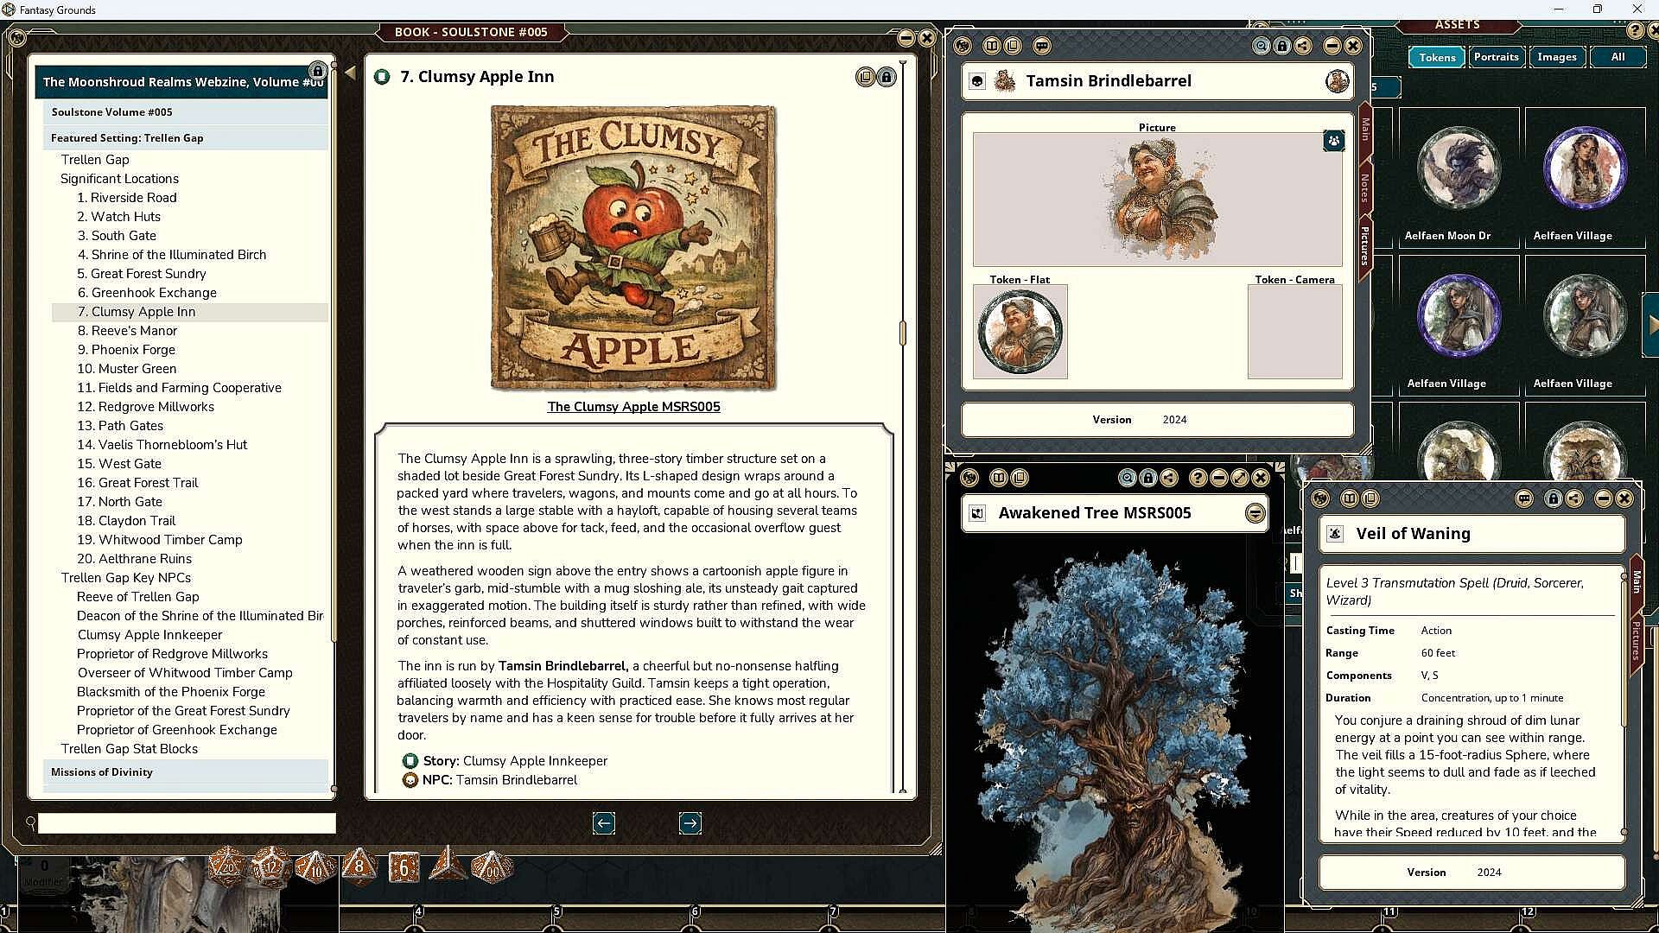
Task: Roll the percentile d00 die
Action: pos(492,866)
